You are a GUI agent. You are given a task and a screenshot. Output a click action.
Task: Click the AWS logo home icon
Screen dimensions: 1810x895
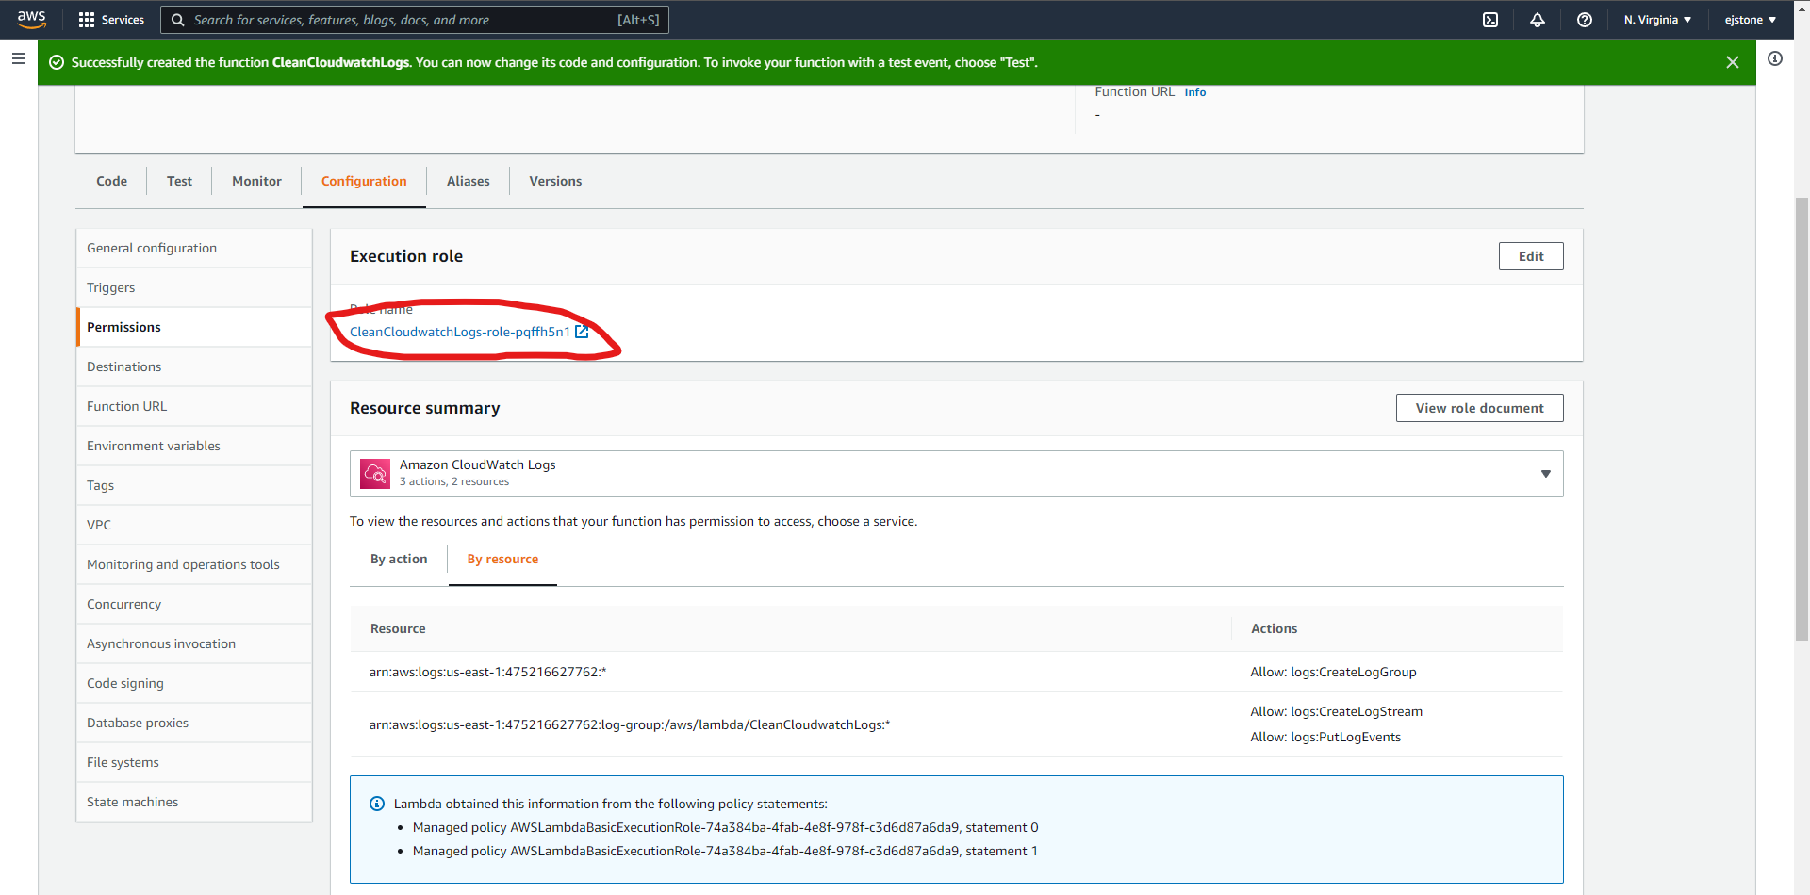tap(31, 19)
